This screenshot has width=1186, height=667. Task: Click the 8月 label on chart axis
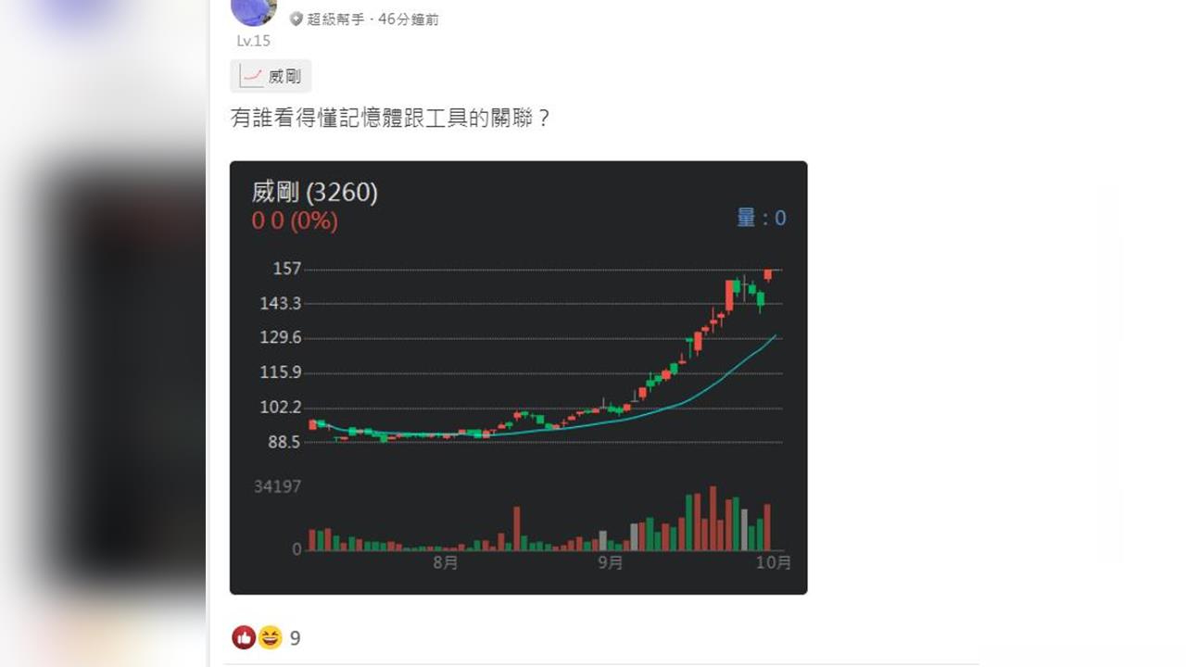click(x=446, y=562)
